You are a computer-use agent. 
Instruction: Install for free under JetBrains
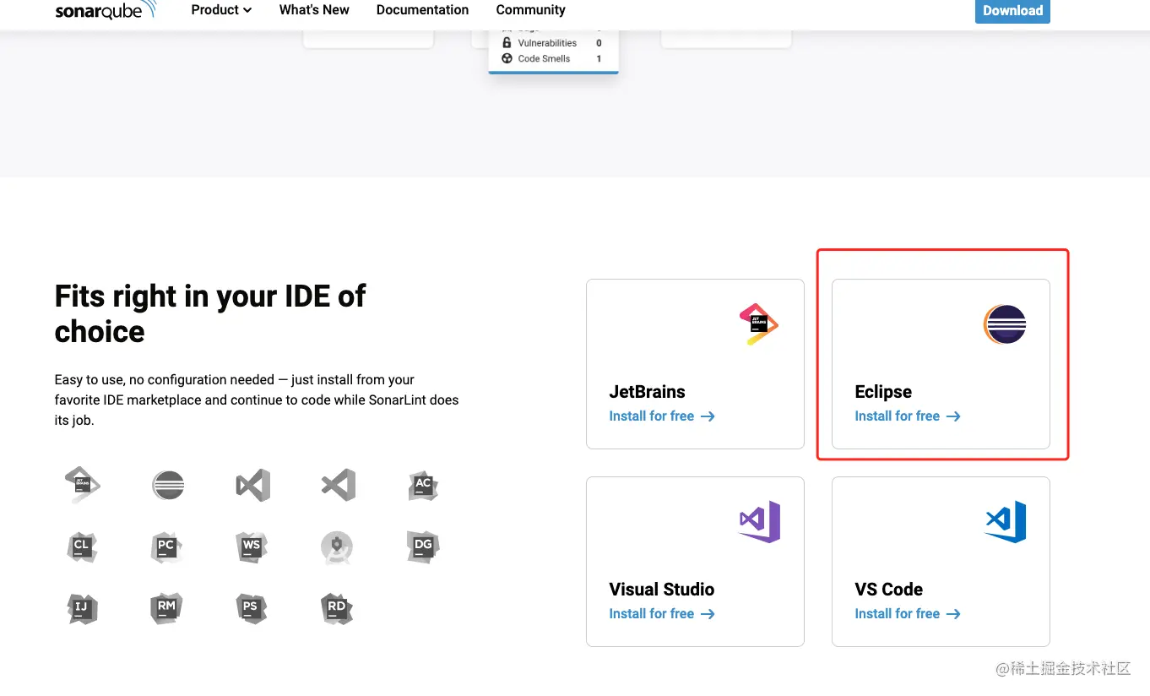(662, 416)
